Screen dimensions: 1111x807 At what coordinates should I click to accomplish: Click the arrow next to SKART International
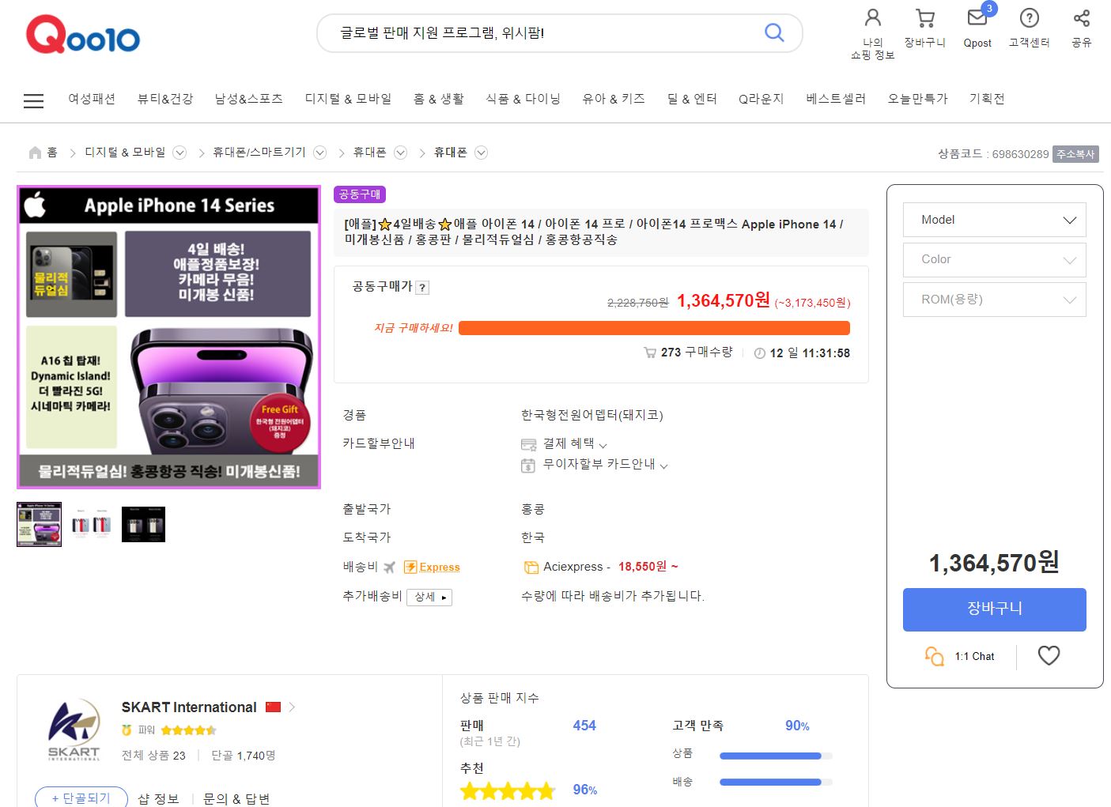point(292,707)
